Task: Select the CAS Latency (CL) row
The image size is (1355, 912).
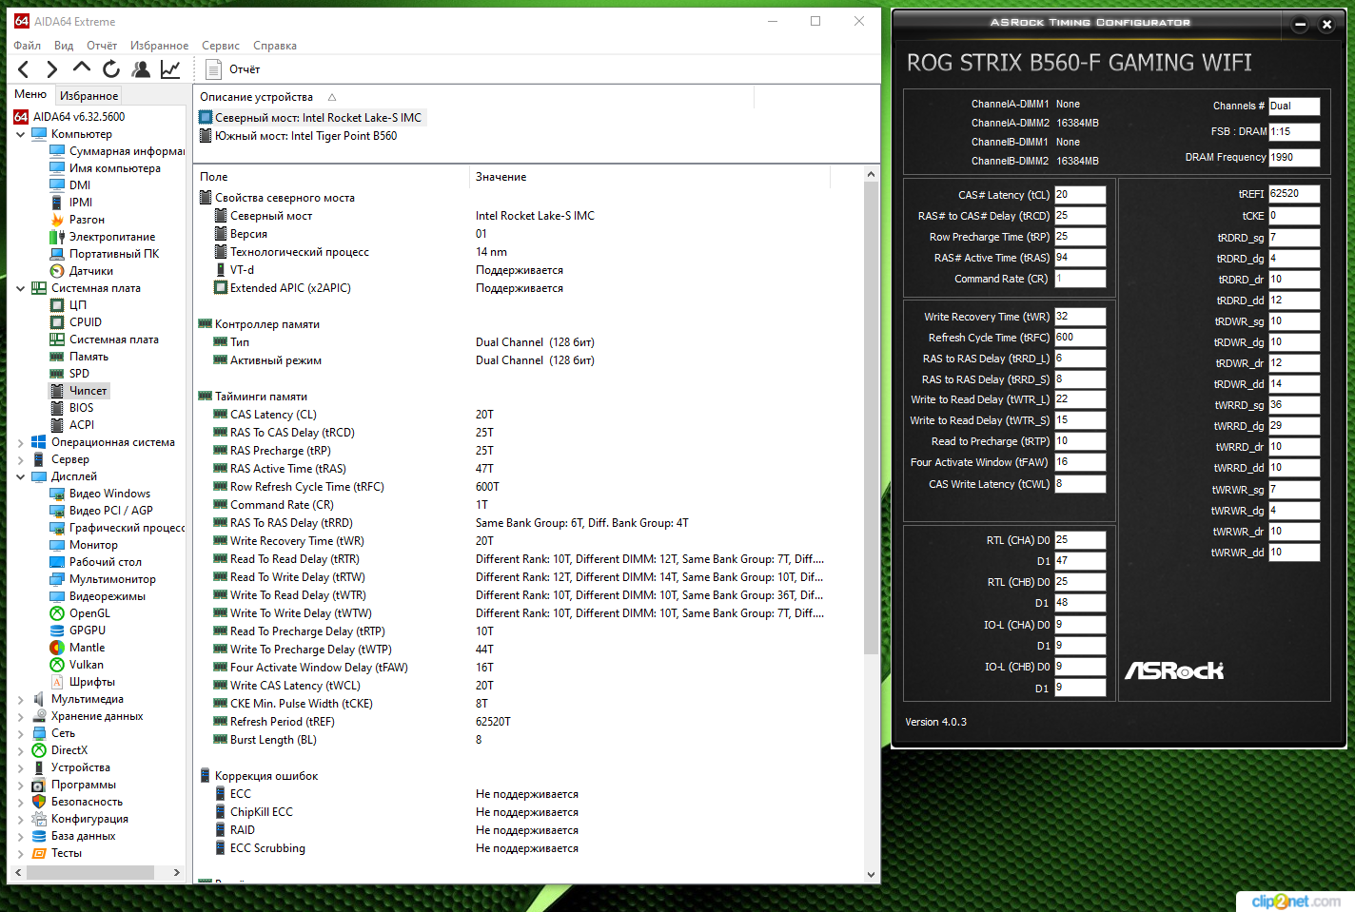Action: tap(528, 415)
